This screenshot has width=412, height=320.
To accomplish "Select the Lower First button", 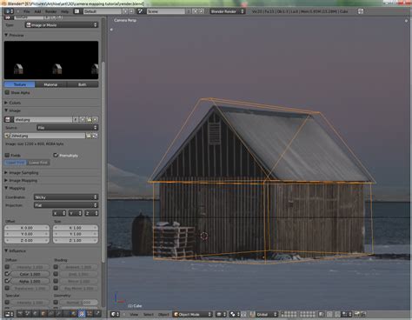I will (x=38, y=163).
